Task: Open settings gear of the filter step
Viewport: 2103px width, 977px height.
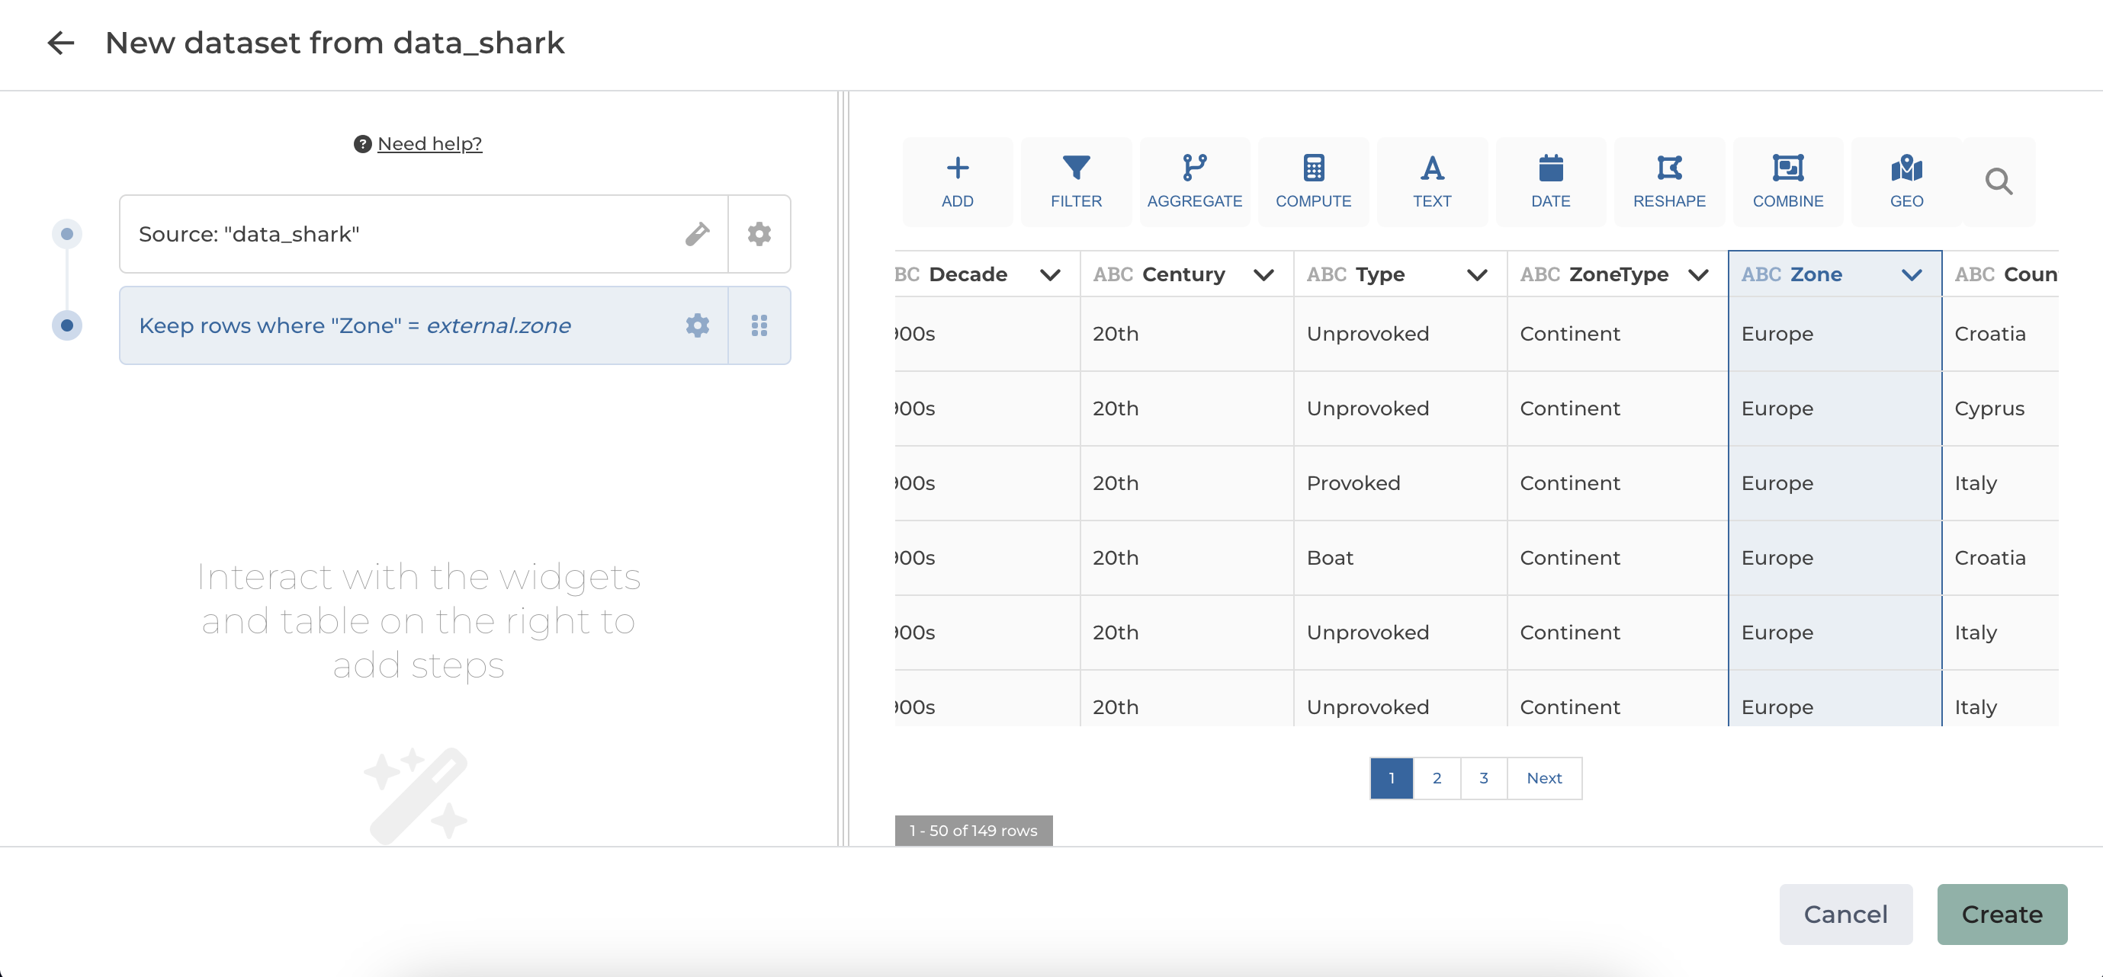Action: pos(696,325)
